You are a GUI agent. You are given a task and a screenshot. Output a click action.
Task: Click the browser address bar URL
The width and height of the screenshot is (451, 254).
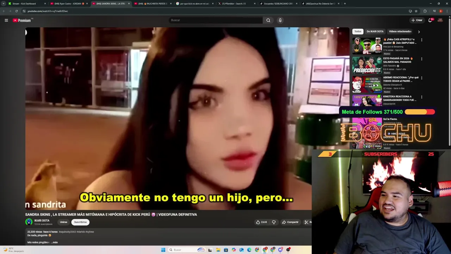(48, 11)
